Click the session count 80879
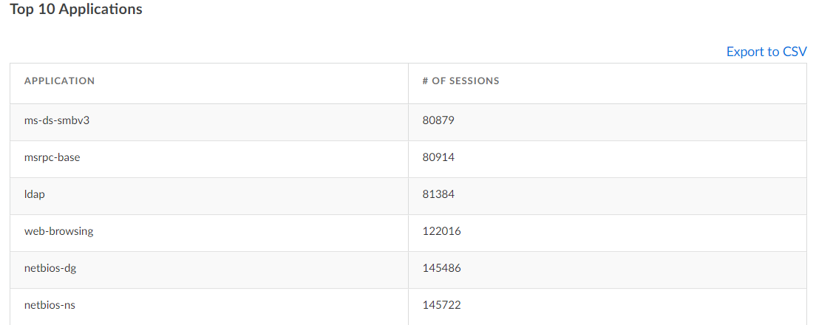 click(438, 120)
